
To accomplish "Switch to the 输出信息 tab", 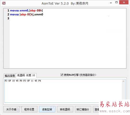I will (10, 76).
